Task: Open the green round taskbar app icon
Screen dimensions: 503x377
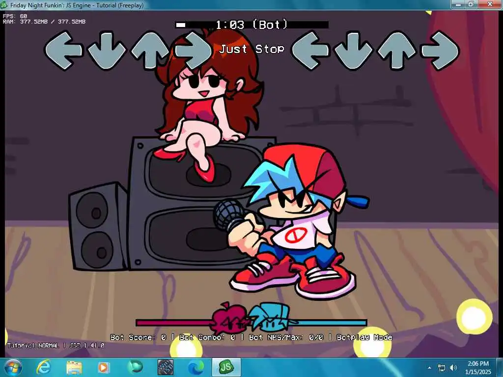Action: click(135, 367)
